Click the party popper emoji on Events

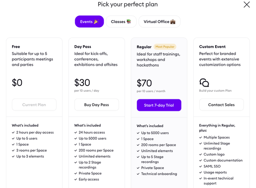[x=96, y=22]
